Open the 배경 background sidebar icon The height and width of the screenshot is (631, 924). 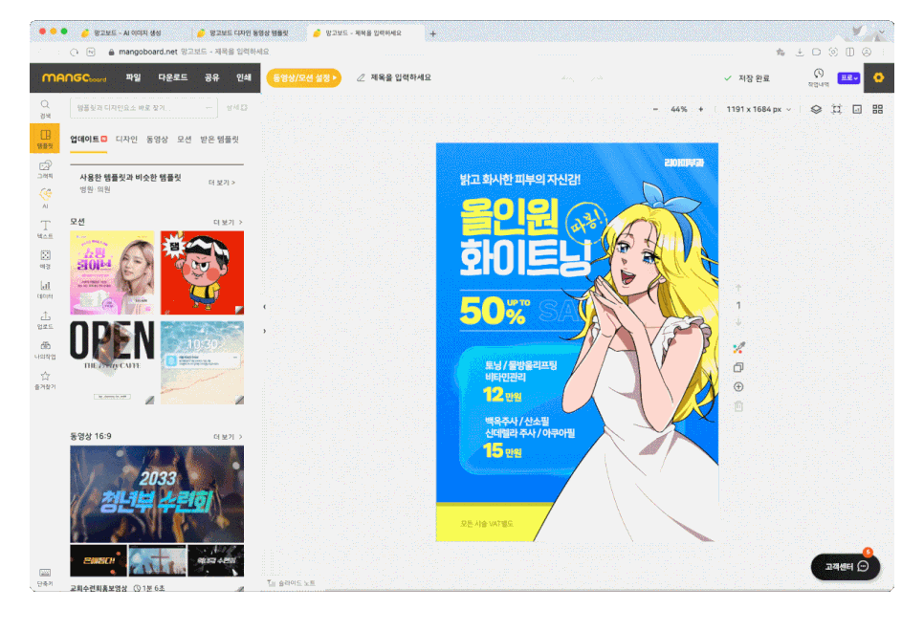coord(45,259)
